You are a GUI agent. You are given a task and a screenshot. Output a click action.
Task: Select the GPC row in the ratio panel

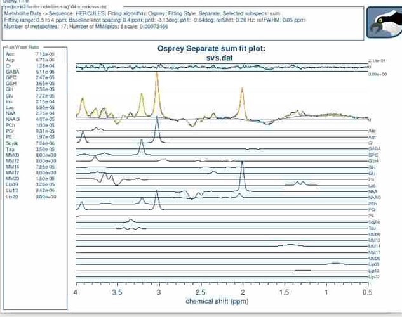coord(30,77)
